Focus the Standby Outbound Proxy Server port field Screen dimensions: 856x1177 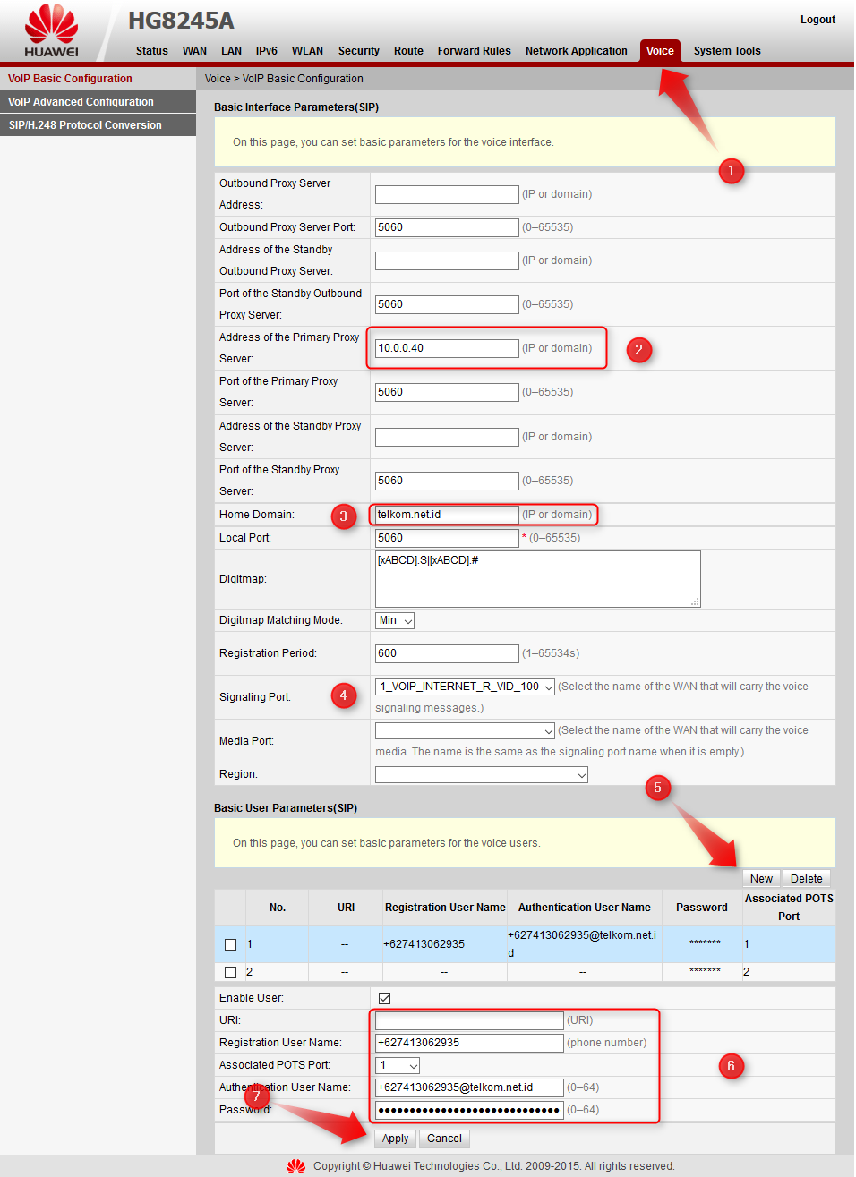(x=447, y=304)
